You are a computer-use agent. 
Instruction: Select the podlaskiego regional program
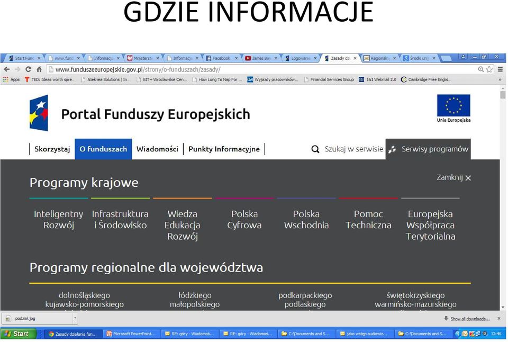[305, 304]
